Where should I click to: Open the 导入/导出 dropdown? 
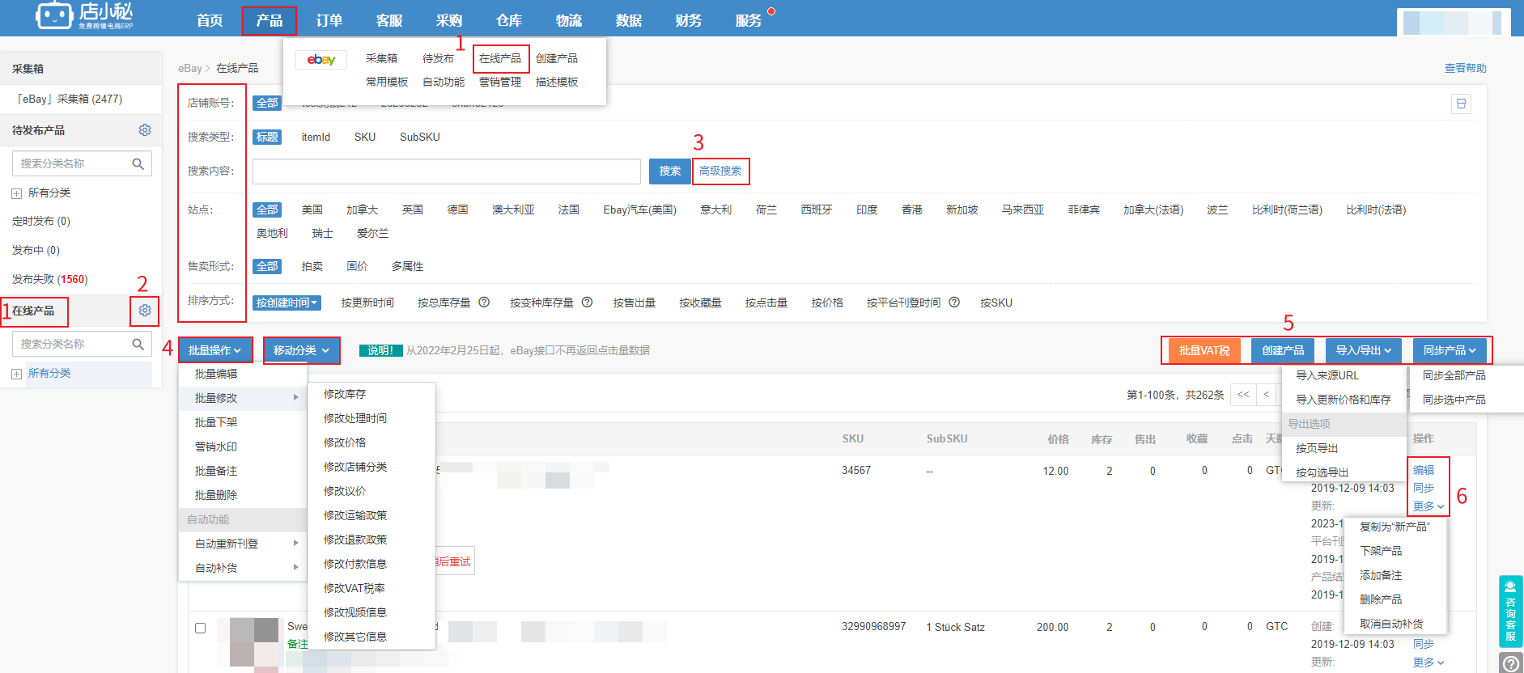[x=1364, y=350]
